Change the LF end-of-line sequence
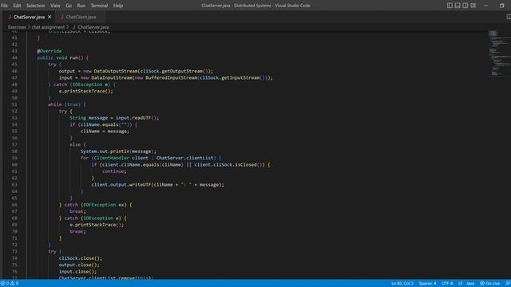This screenshot has height=287, width=511. coord(460,284)
